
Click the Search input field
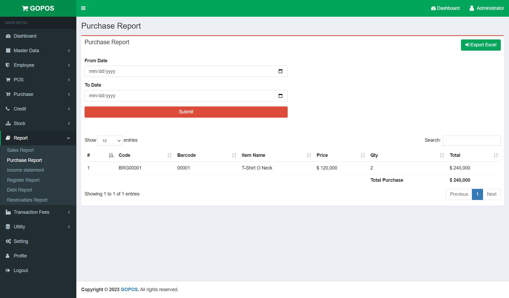coord(471,141)
